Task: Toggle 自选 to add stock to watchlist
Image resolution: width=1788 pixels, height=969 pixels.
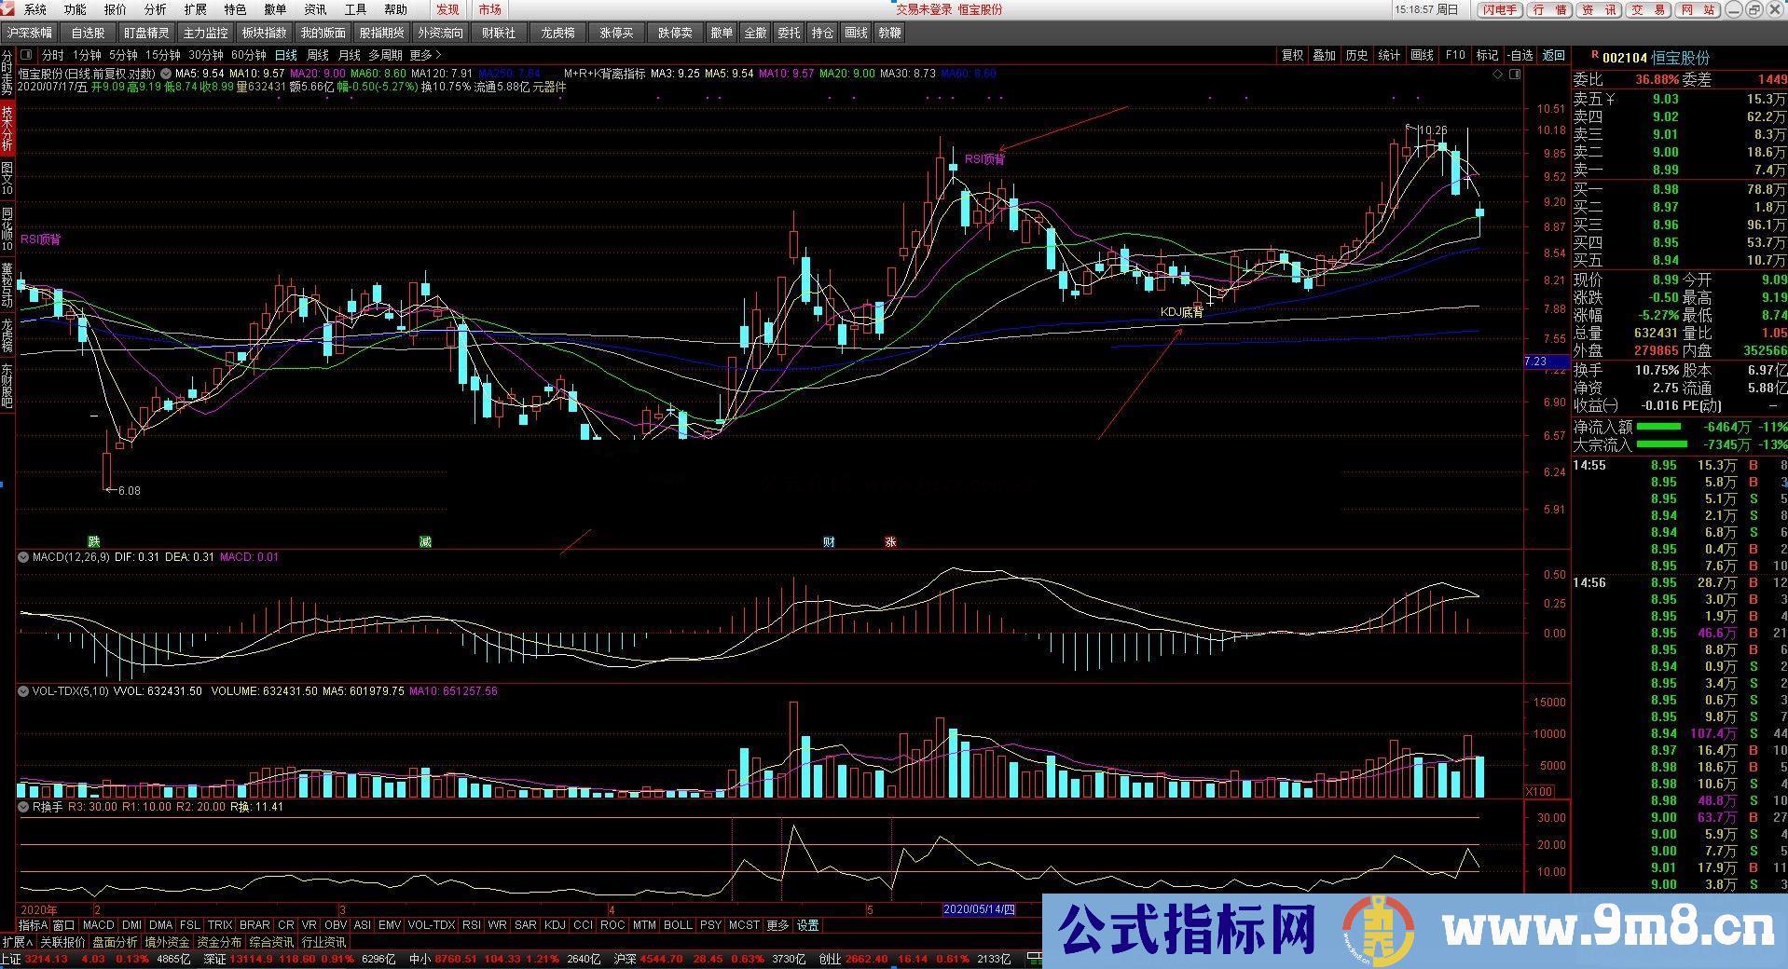Action: point(1520,55)
